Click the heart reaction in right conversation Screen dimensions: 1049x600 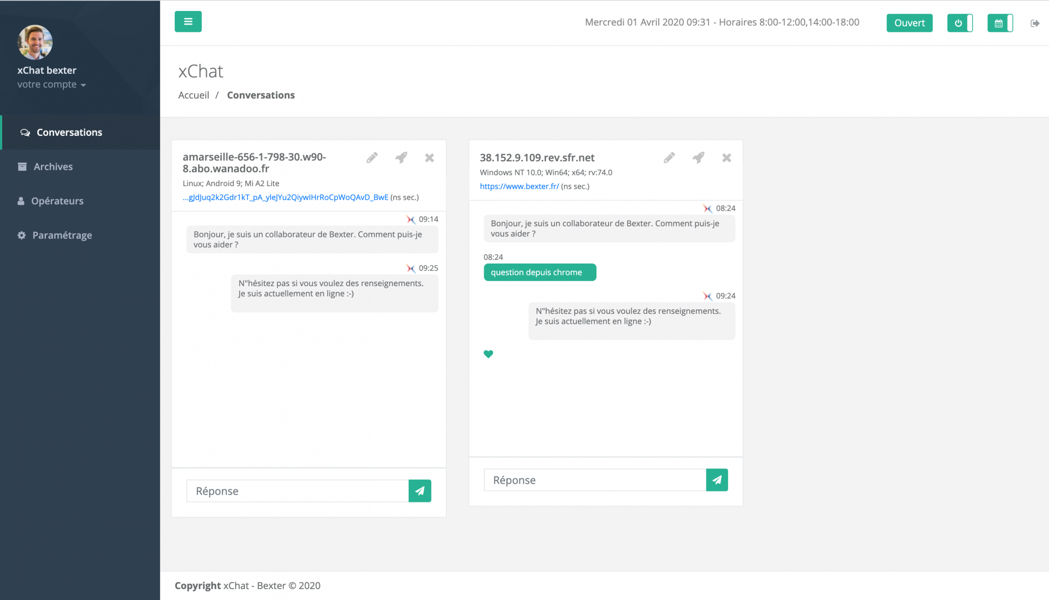click(488, 354)
